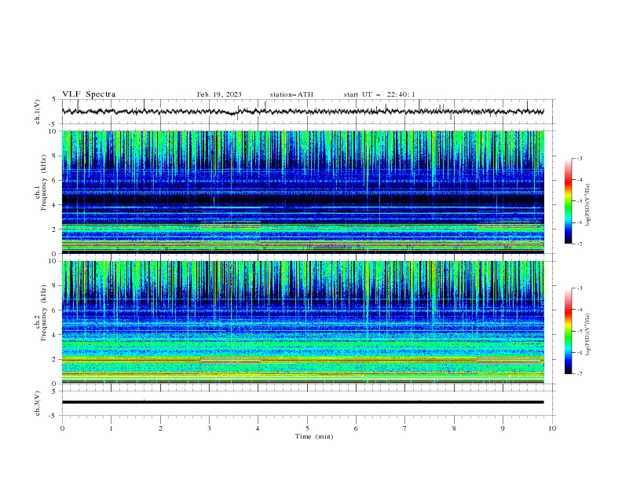Click the ch.2 spectrogram color scale bar
The height and width of the screenshot is (481, 622).
point(569,331)
